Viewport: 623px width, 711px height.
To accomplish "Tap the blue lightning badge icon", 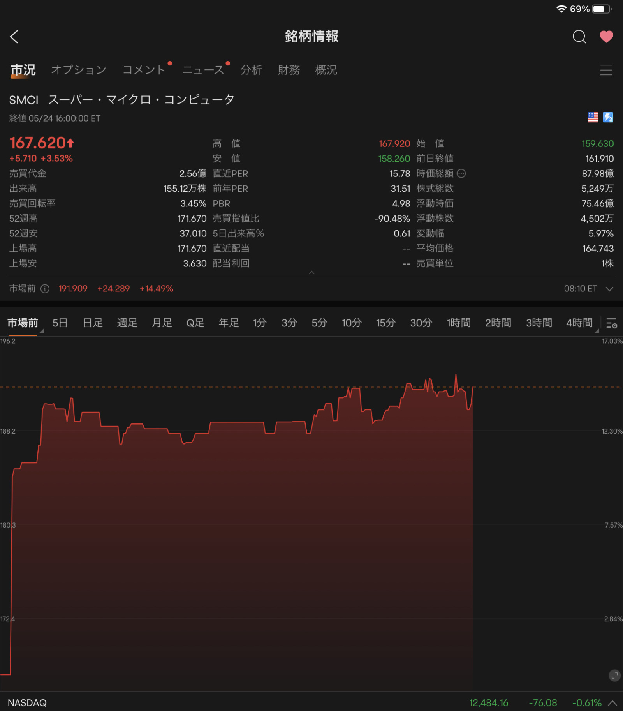I will pyautogui.click(x=608, y=117).
